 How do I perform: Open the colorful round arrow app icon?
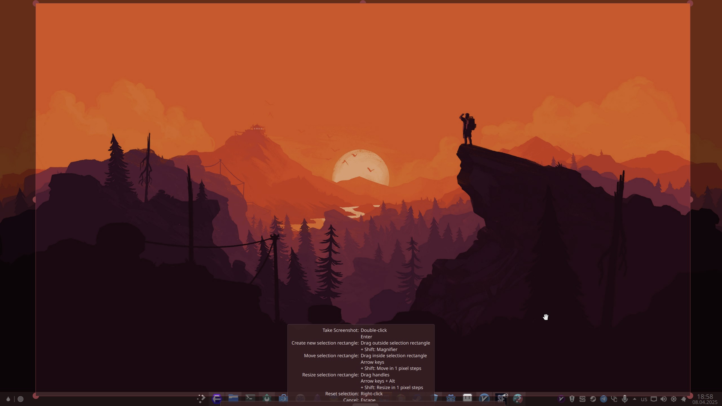tap(518, 399)
